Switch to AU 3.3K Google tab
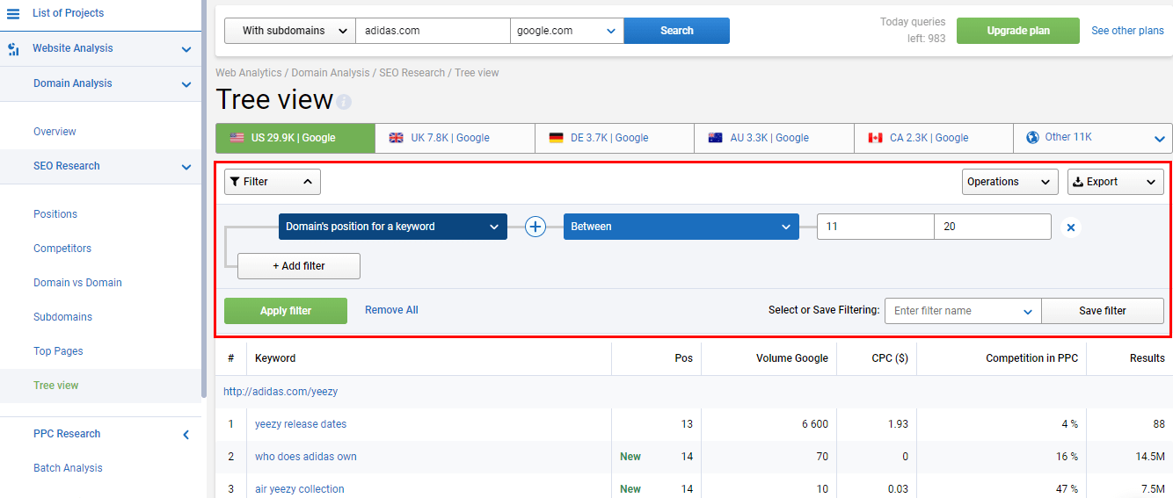1173x498 pixels. tap(774, 138)
